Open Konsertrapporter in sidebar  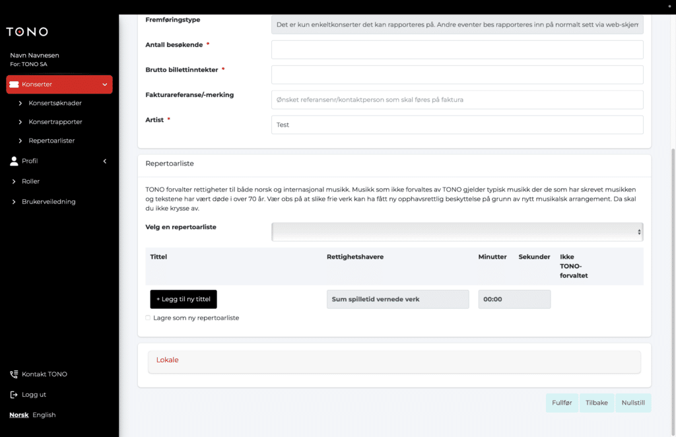[x=55, y=122]
